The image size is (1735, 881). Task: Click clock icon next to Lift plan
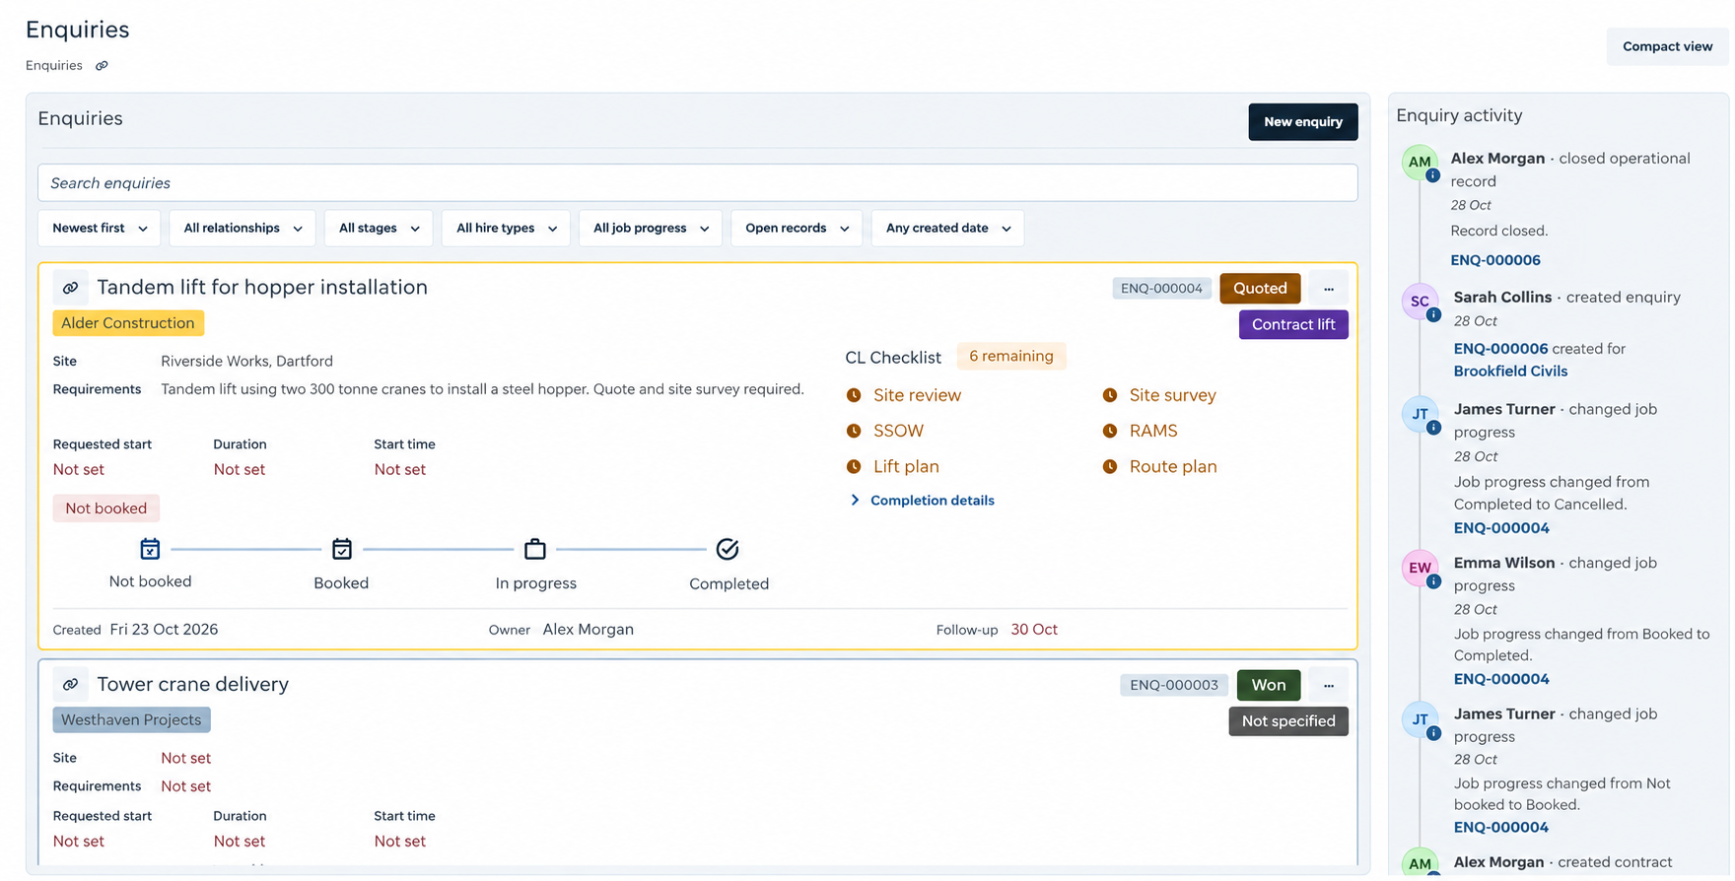(854, 466)
